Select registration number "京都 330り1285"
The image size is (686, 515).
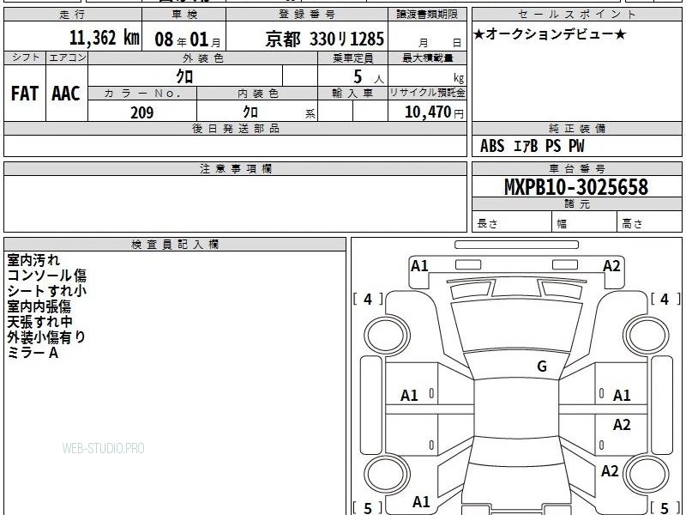(324, 39)
